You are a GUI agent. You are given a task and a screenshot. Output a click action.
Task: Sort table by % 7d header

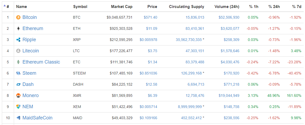296,7
